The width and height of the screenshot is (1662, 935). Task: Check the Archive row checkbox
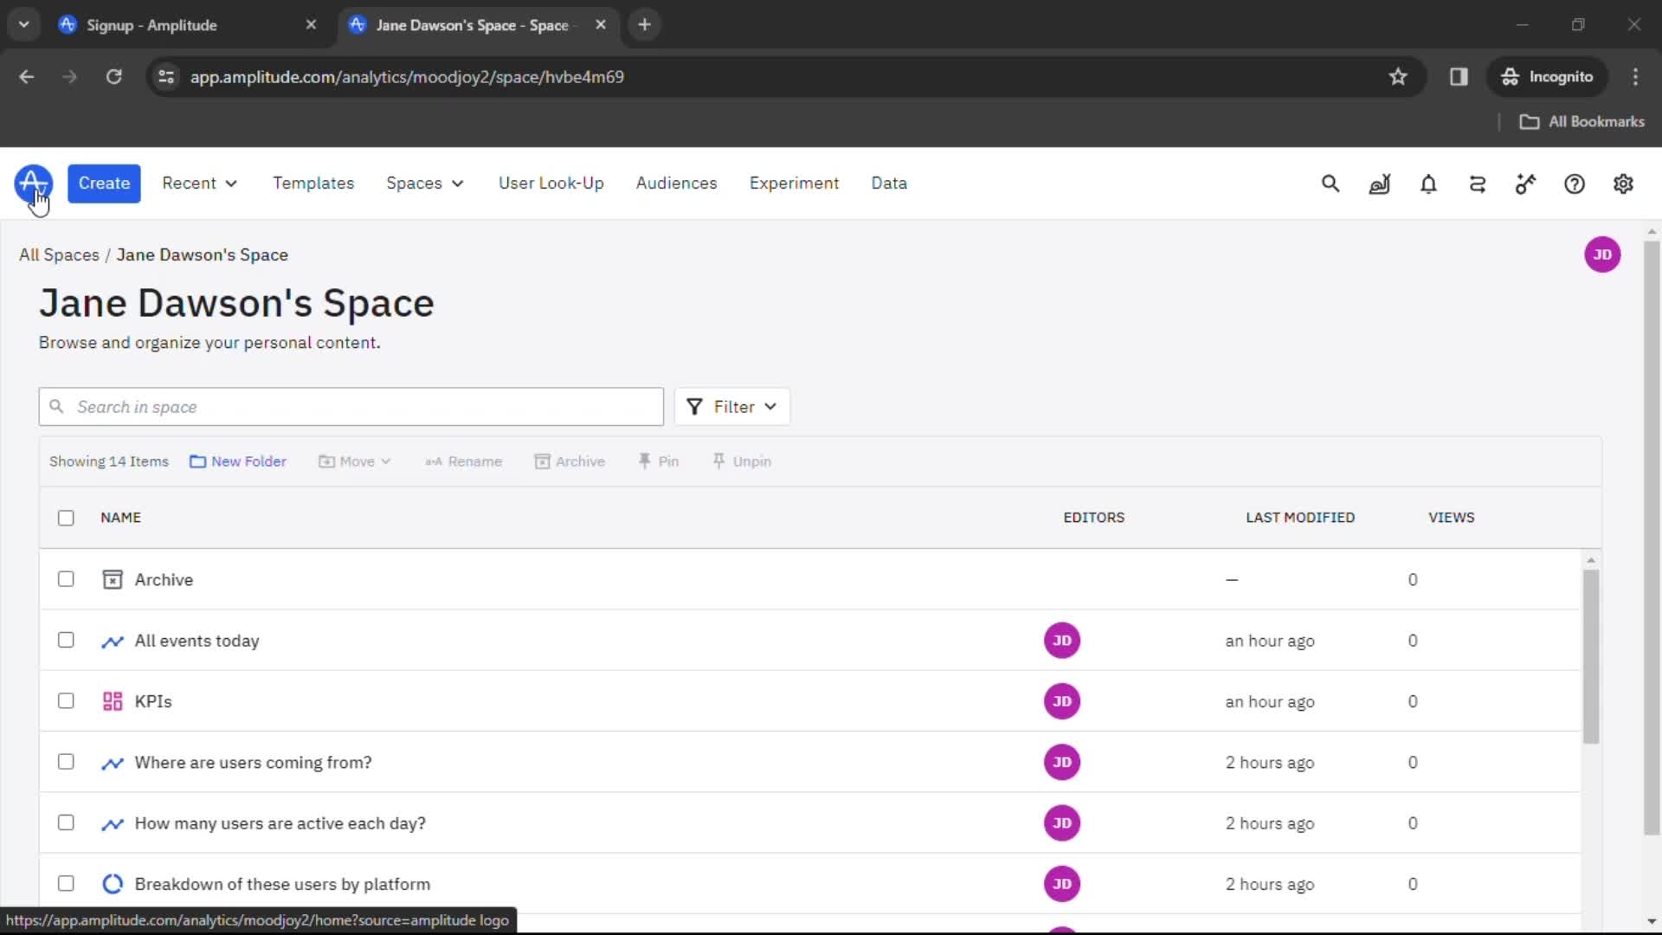pyautogui.click(x=66, y=579)
